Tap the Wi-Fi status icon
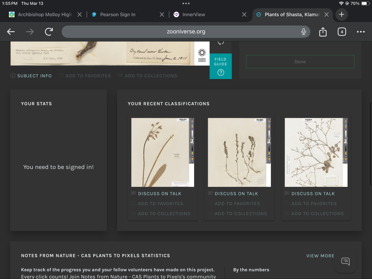Image resolution: width=372 pixels, height=279 pixels. pyautogui.click(x=341, y=3)
